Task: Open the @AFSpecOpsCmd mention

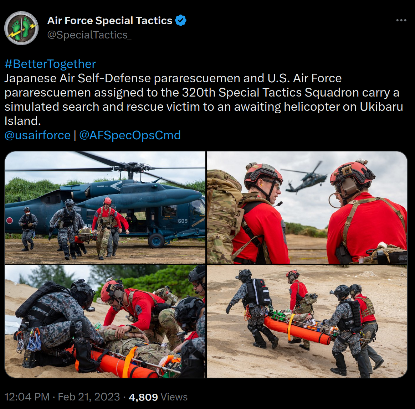Action: [130, 135]
